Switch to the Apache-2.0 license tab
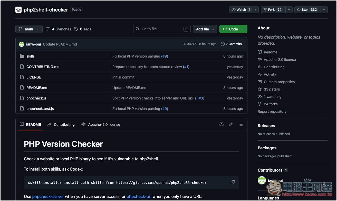 click(101, 125)
